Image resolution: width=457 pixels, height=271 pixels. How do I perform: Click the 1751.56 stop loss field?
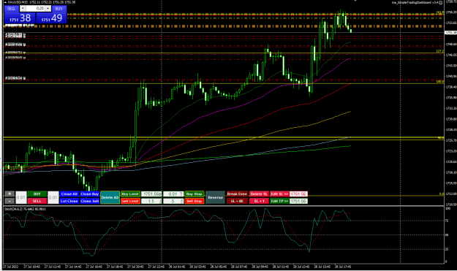point(298,194)
